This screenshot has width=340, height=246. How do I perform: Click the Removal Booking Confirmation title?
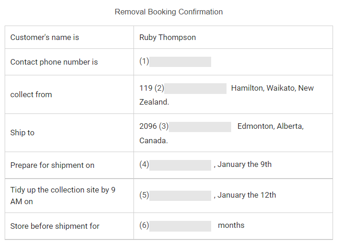[169, 12]
